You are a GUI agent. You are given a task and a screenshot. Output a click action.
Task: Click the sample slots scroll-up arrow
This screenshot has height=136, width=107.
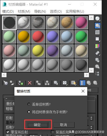coord(91,18)
